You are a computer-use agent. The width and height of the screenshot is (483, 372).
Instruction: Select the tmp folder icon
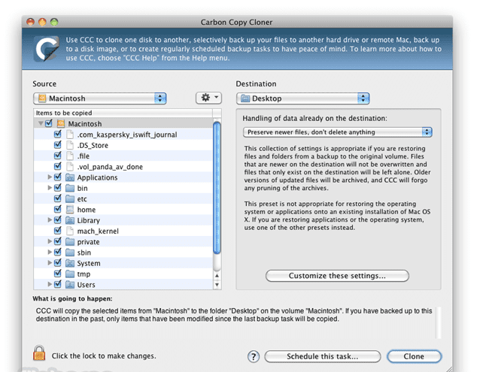pyautogui.click(x=70, y=274)
